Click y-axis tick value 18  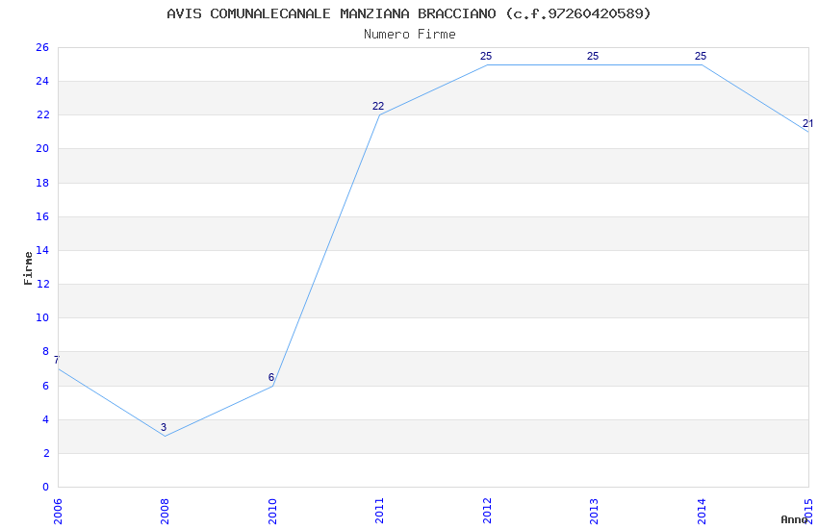pos(42,183)
